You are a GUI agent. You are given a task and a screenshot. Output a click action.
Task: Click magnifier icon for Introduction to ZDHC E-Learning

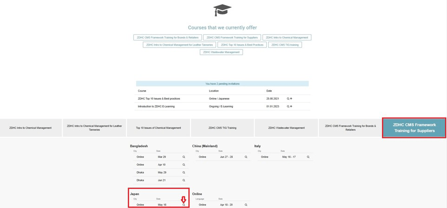[x=288, y=107]
